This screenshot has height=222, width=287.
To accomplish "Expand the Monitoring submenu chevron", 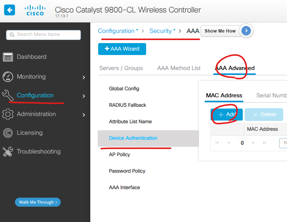I will (x=84, y=77).
